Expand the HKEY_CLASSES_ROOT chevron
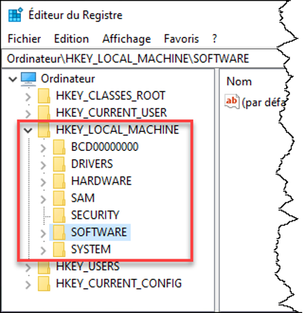The image size is (305, 313). [x=28, y=96]
